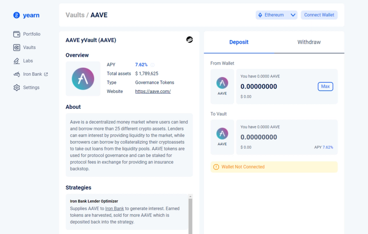This screenshot has width=368, height=234.
Task: Go to Portfolio menu item
Action: [32, 34]
